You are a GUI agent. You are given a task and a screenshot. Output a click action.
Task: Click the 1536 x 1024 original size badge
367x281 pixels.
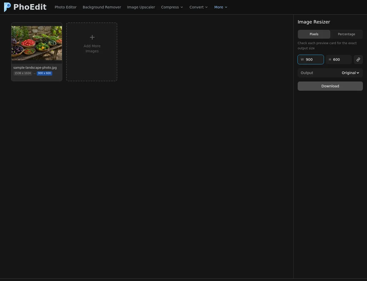[23, 74]
